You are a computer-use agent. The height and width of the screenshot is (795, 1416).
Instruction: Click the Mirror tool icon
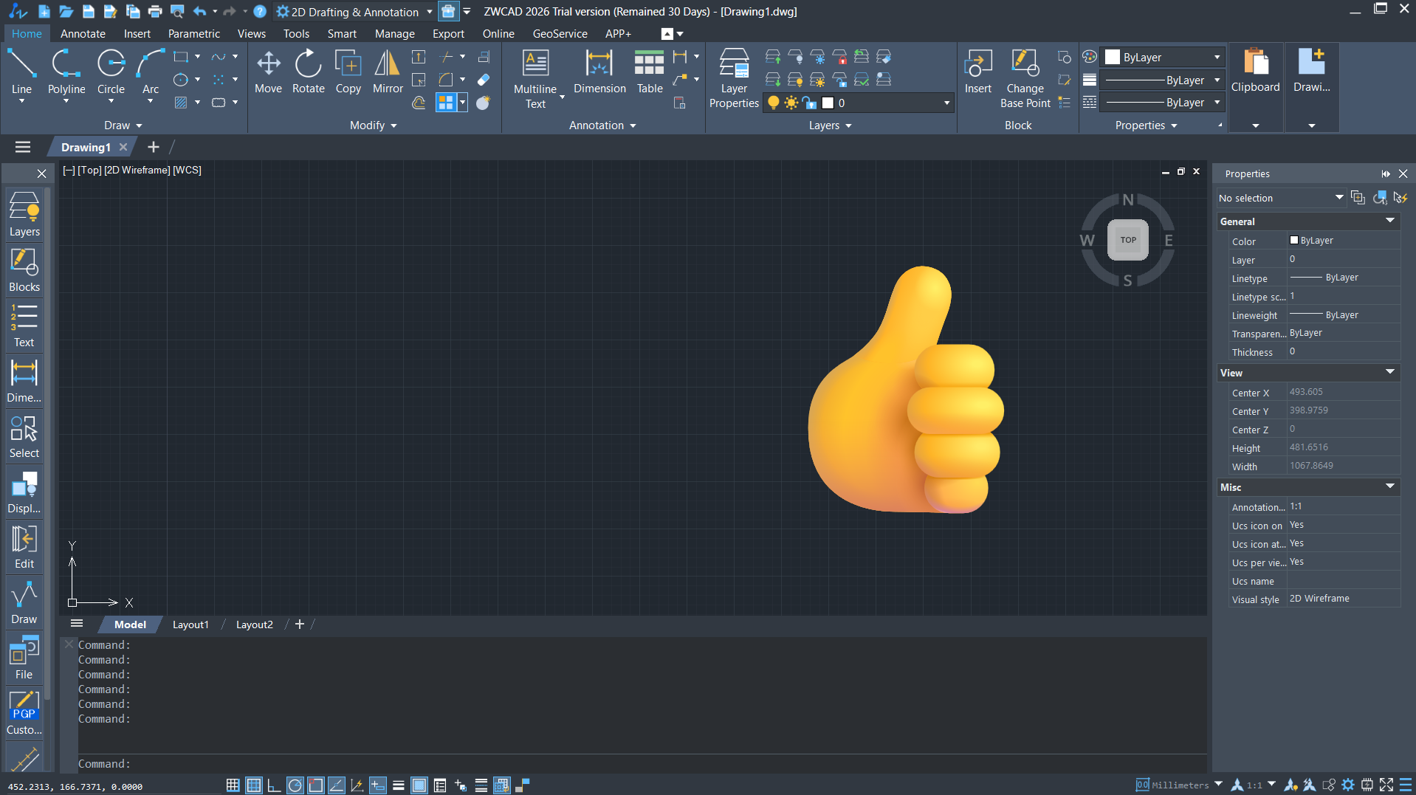[388, 72]
